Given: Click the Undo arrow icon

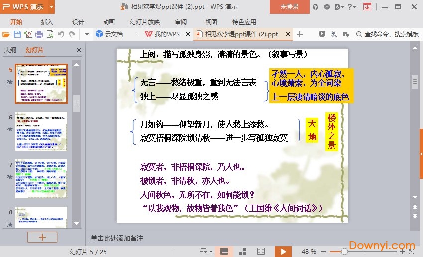Looking at the screenshot, I should pos(61,34).
